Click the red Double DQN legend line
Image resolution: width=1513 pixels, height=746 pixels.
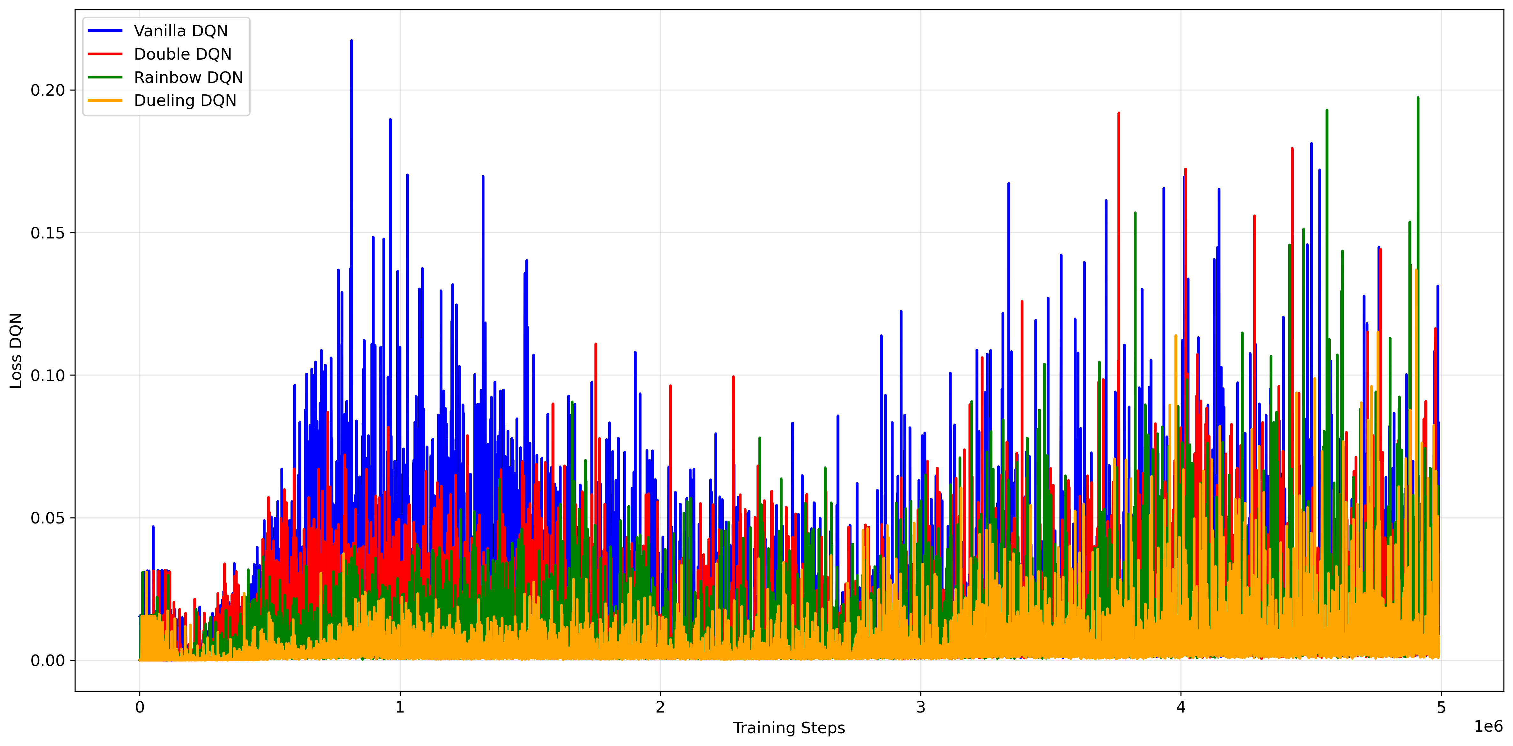pos(105,54)
